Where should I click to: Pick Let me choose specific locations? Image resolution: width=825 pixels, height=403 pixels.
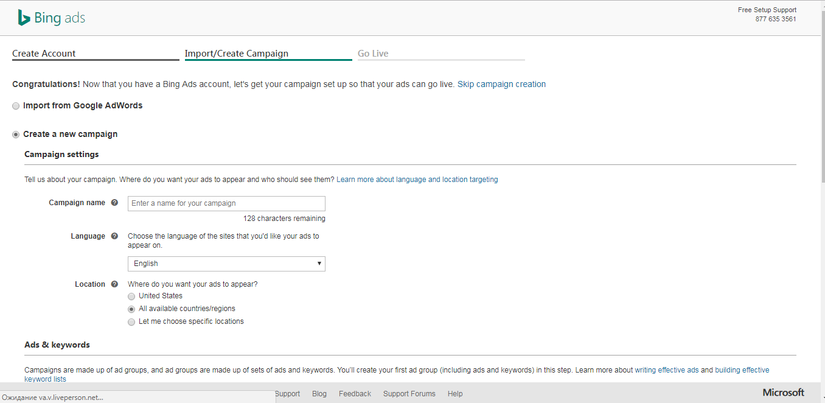click(131, 322)
